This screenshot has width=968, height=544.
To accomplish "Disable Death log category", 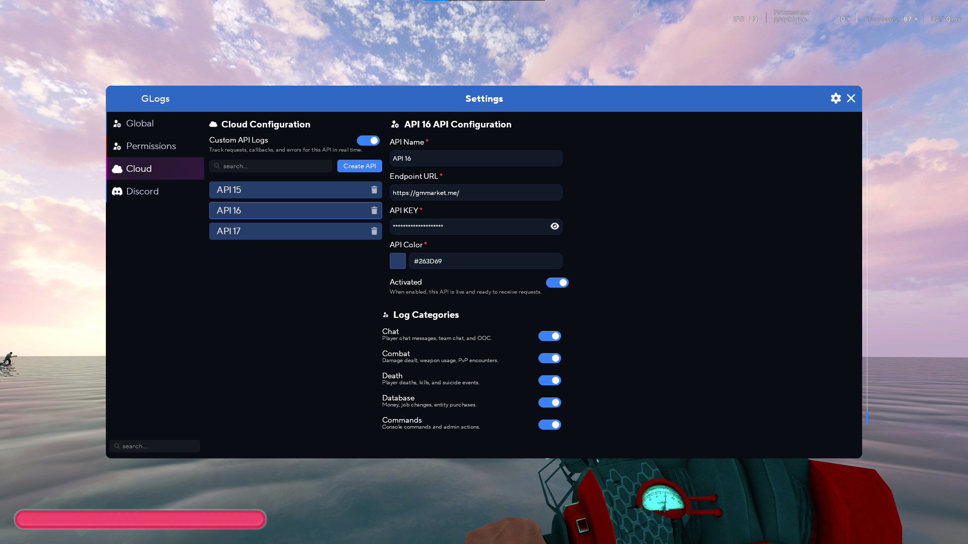I will click(x=550, y=380).
